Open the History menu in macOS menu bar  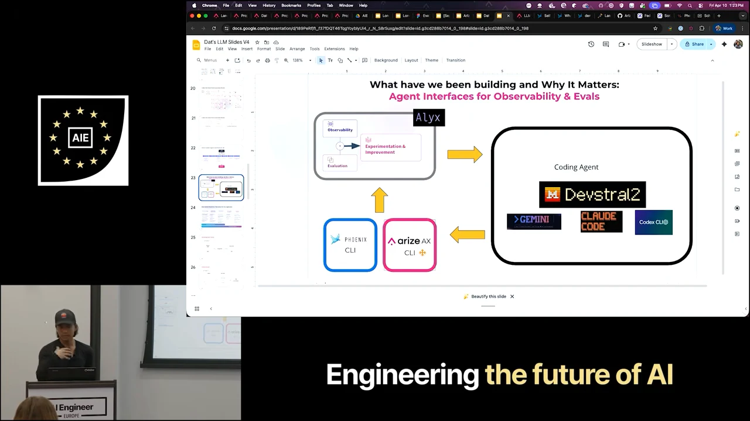(x=269, y=5)
